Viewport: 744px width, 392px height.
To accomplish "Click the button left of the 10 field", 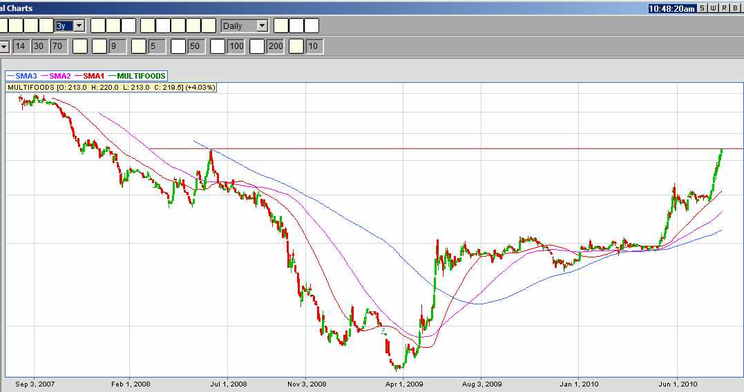I will 297,47.
